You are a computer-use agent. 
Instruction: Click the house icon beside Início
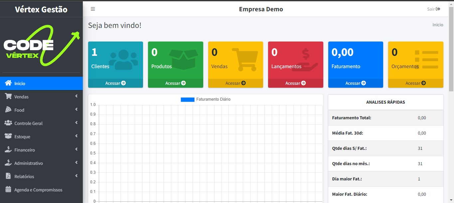pos(8,83)
